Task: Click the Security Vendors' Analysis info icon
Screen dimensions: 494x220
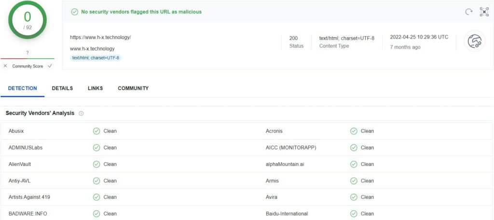Action: [x=81, y=113]
